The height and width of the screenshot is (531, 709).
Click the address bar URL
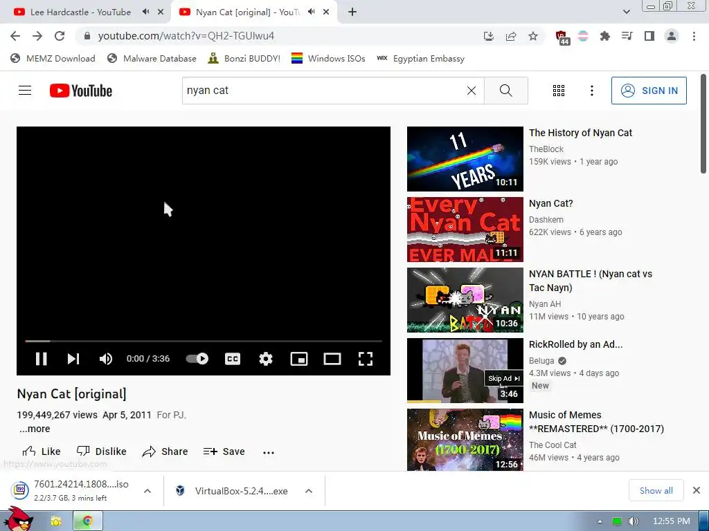pyautogui.click(x=186, y=36)
